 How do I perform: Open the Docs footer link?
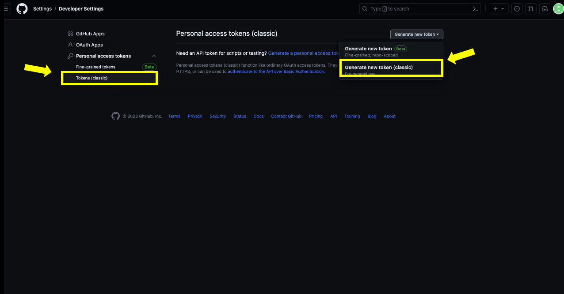click(259, 117)
